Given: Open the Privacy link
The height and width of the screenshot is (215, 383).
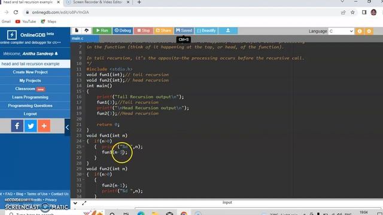Looking at the screenshot, I should tap(51, 200).
